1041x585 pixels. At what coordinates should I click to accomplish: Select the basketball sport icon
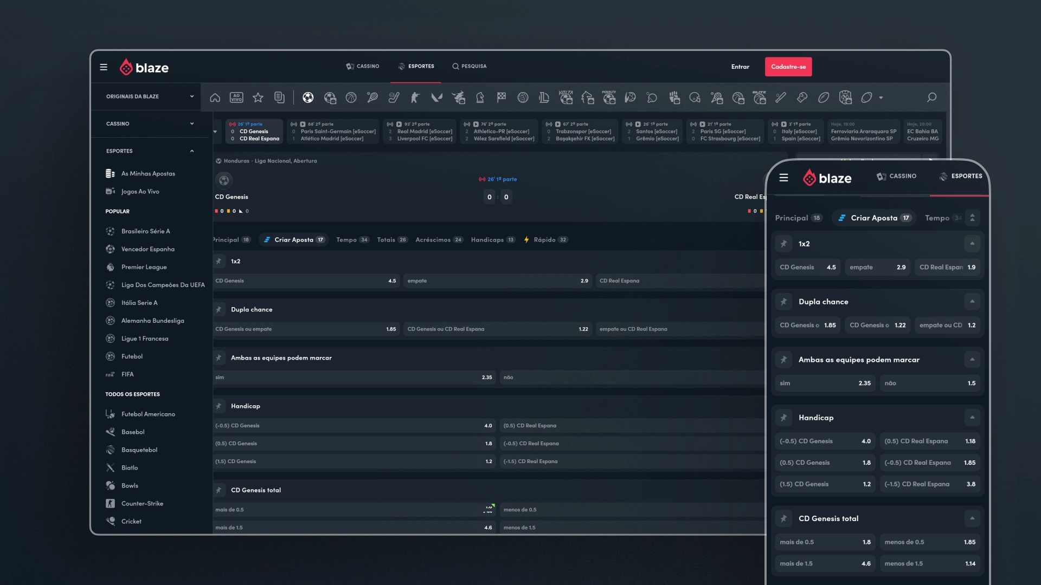tap(351, 97)
